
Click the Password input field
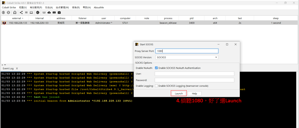tap(195, 80)
